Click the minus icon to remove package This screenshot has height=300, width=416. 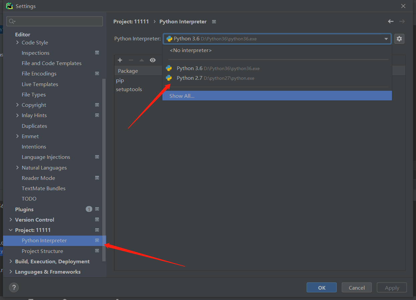[x=131, y=60]
